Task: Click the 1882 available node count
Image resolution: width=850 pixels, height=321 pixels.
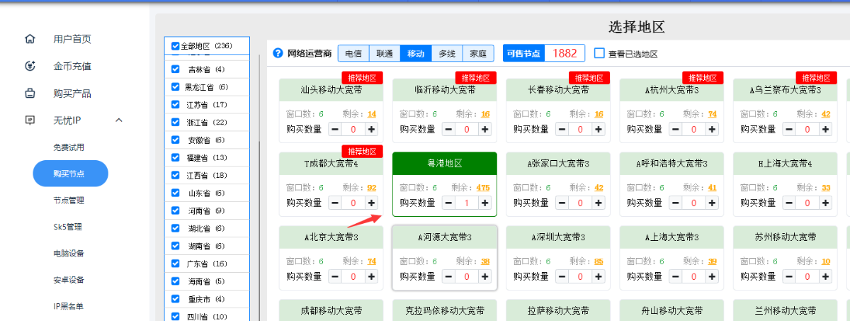Action: pyautogui.click(x=565, y=53)
